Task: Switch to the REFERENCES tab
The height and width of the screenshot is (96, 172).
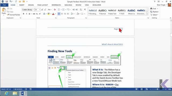Action: click(x=56, y=5)
